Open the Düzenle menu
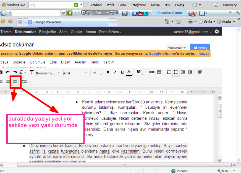The width and height of the screenshot is (241, 173). pyautogui.click(x=19, y=62)
